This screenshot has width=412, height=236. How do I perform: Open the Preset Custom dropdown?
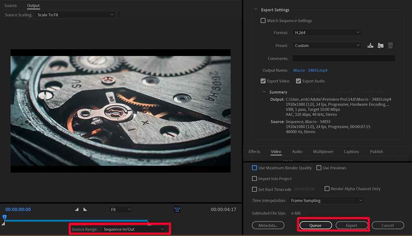[x=327, y=46]
